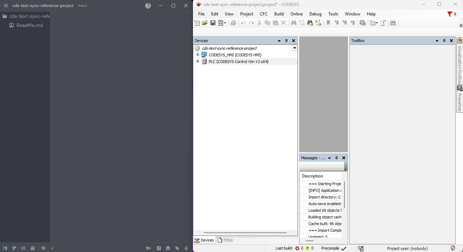Viewport: 463px width, 252px height.
Task: Click the Replace A-to-B icon
Action: coord(302,23)
